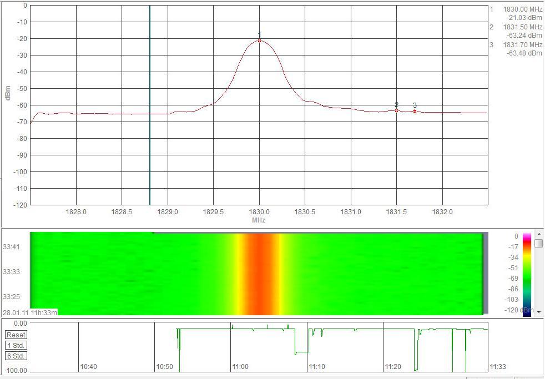Click the 11:10 history time label
This screenshot has width=545, height=379.
[x=317, y=366]
